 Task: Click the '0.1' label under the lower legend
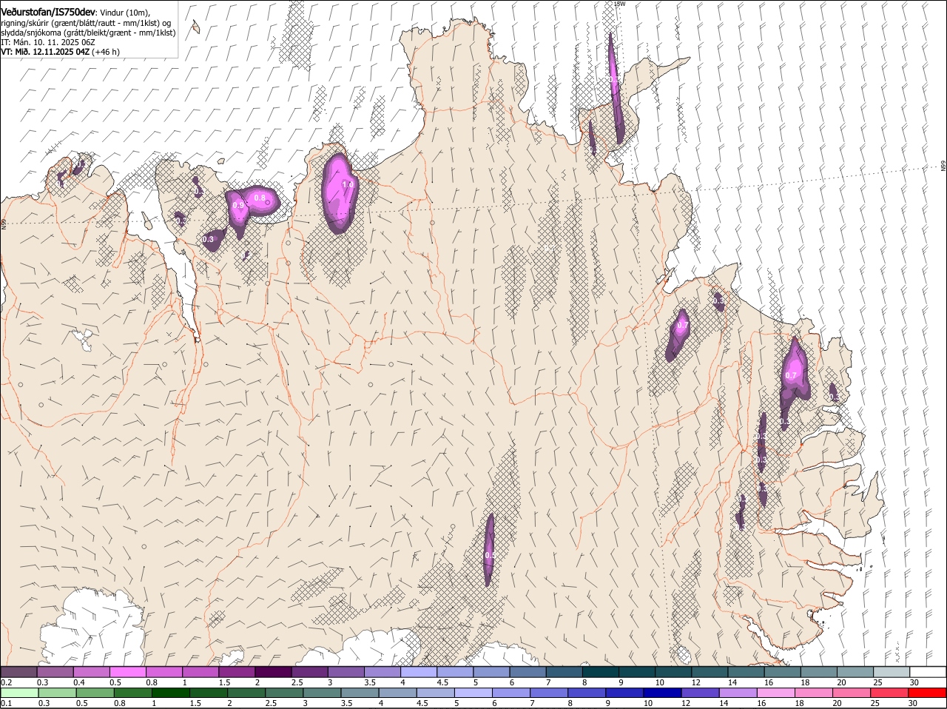(x=6, y=704)
